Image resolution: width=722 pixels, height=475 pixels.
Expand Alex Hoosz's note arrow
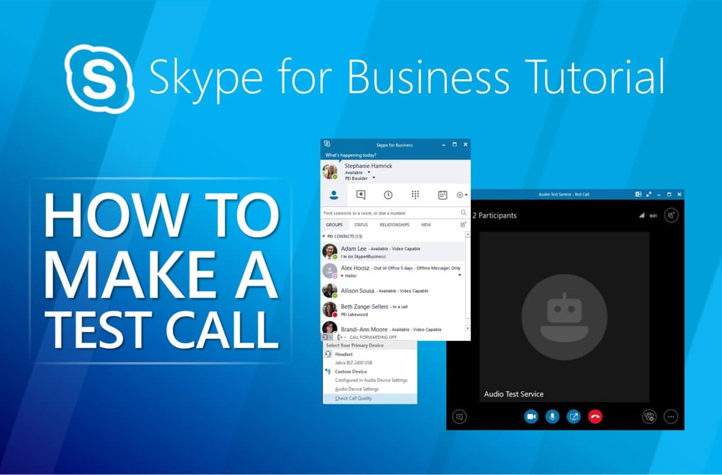[460, 275]
